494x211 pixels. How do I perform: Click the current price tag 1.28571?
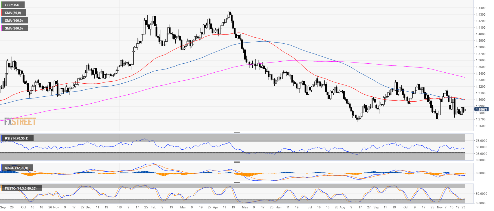[481, 109]
